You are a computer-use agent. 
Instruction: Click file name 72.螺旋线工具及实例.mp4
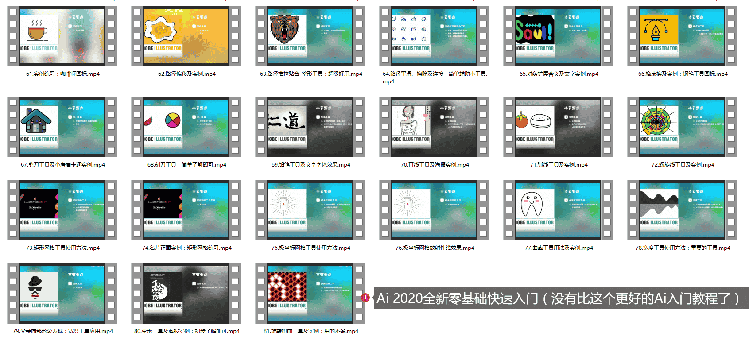click(x=683, y=165)
